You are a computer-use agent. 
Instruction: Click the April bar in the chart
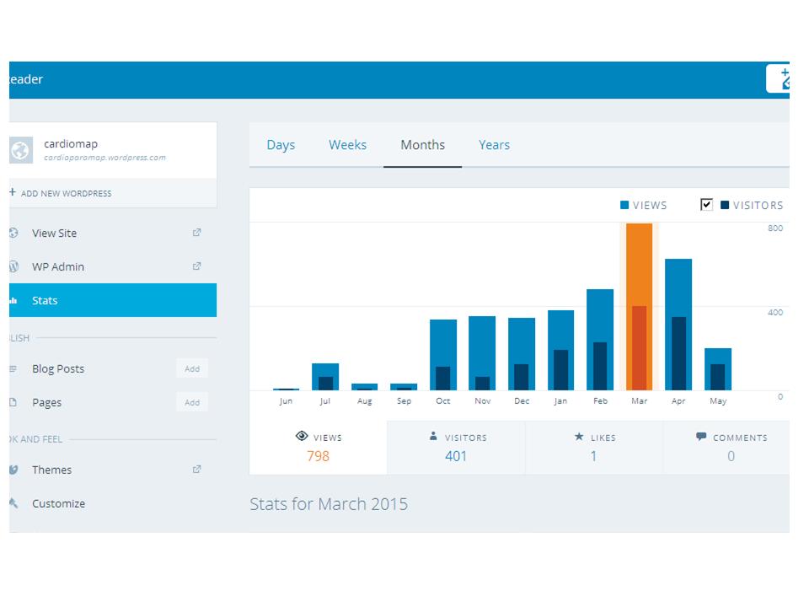(678, 325)
